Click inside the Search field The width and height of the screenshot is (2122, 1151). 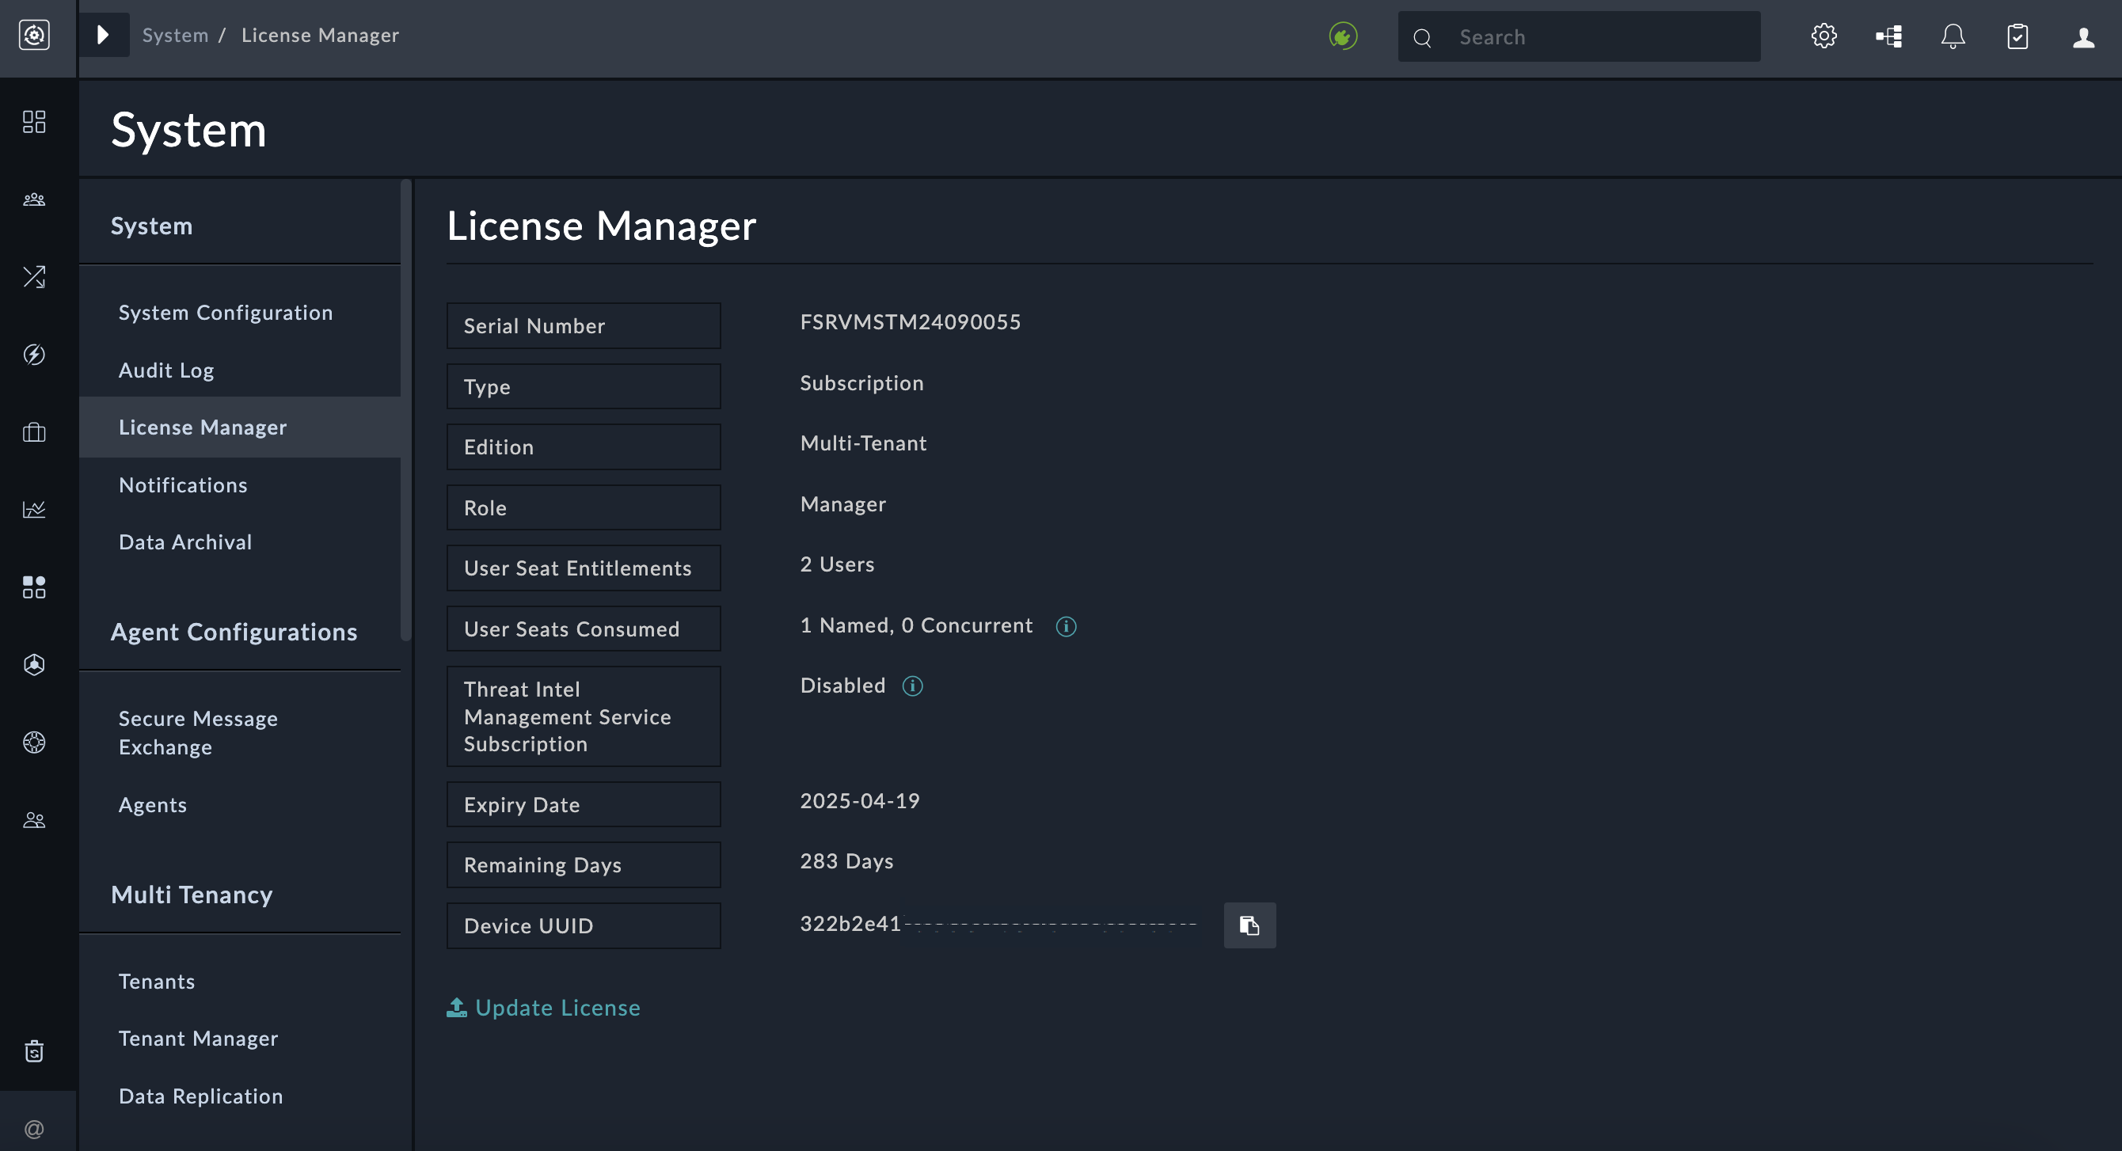[x=1598, y=36]
